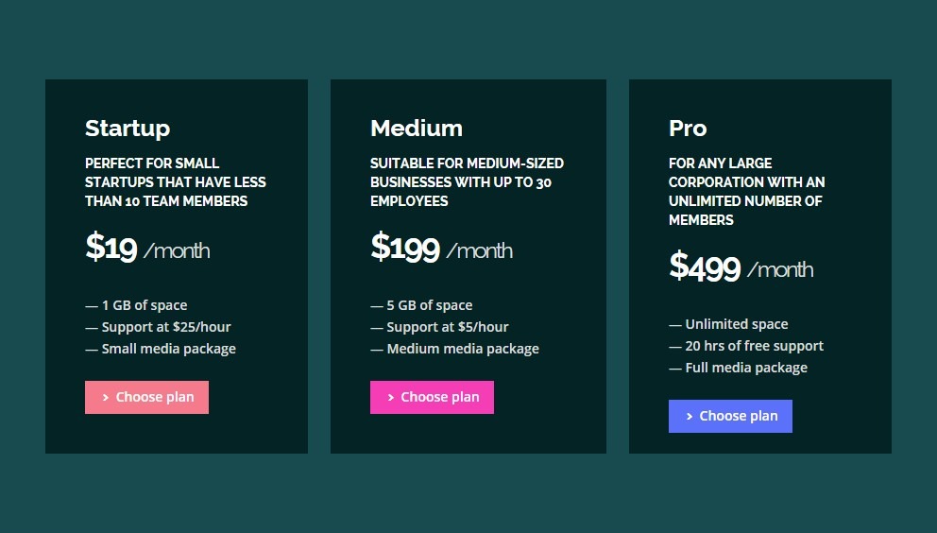Click the chevron icon on Startup's Choose plan button
937x533 pixels.
tap(105, 398)
